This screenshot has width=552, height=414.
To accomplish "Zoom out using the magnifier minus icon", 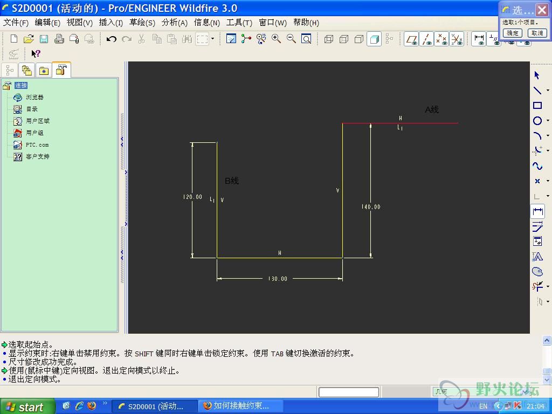I will point(291,39).
